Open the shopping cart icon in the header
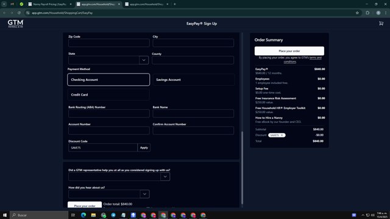 [x=381, y=24]
